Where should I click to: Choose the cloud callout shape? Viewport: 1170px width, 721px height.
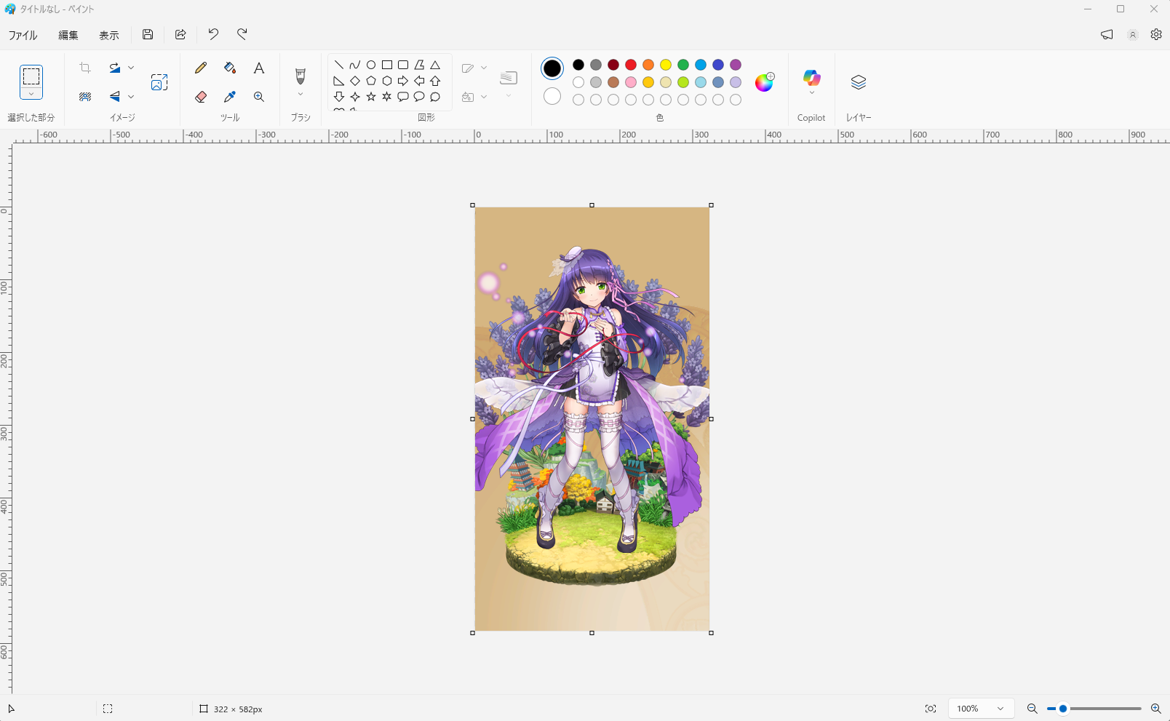[x=435, y=97]
